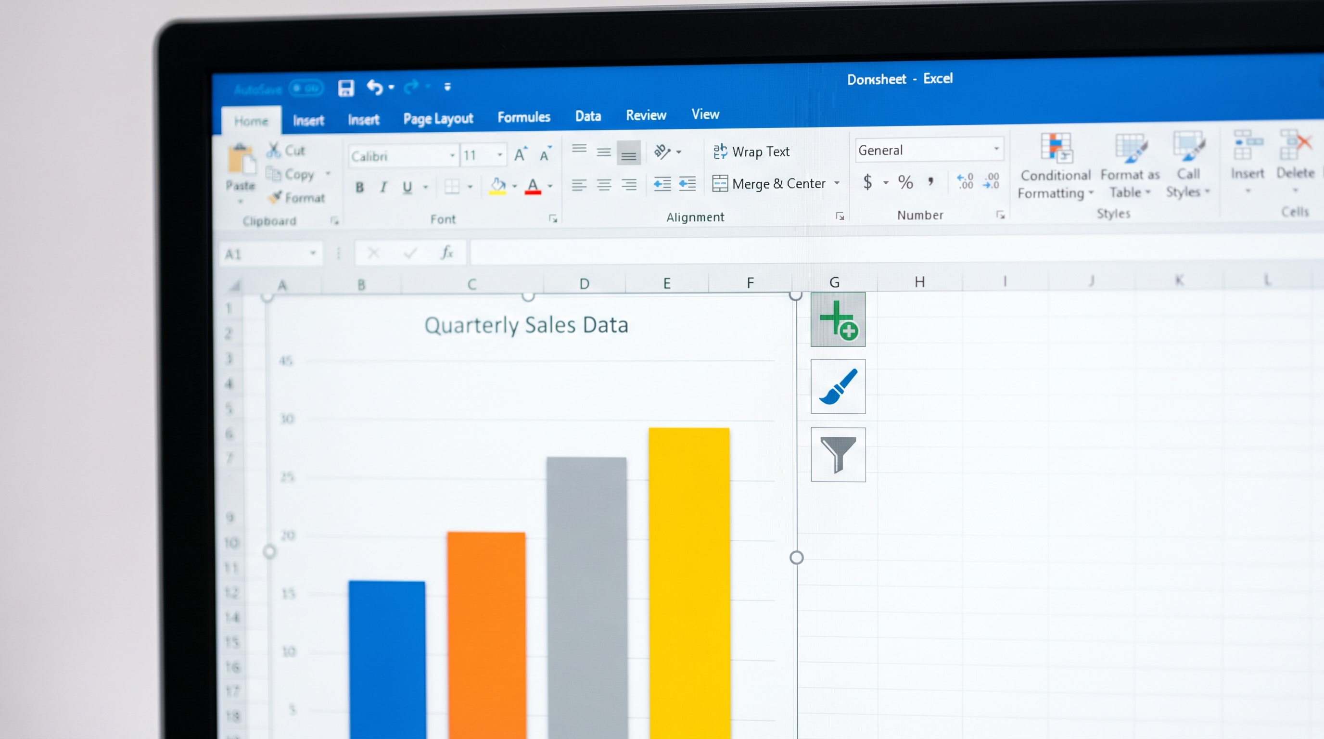
Task: Click the Orientation text angle icon
Action: pyautogui.click(x=662, y=152)
